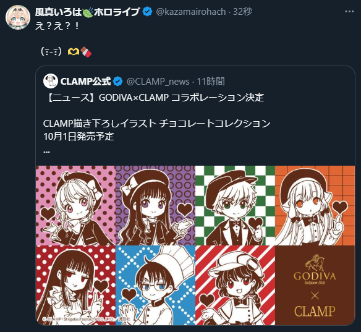Click the 32秒 tweet timestamp
Viewport: 361px width, 332px height.
242,12
